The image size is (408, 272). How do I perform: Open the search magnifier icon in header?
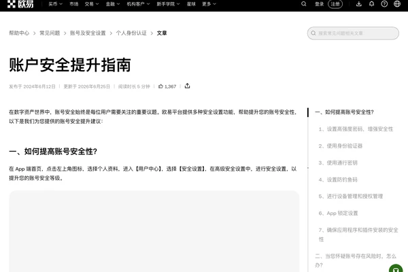click(x=304, y=4)
